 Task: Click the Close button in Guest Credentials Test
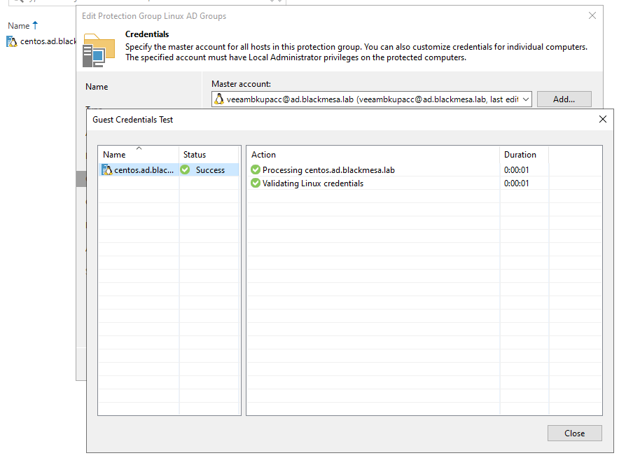574,433
